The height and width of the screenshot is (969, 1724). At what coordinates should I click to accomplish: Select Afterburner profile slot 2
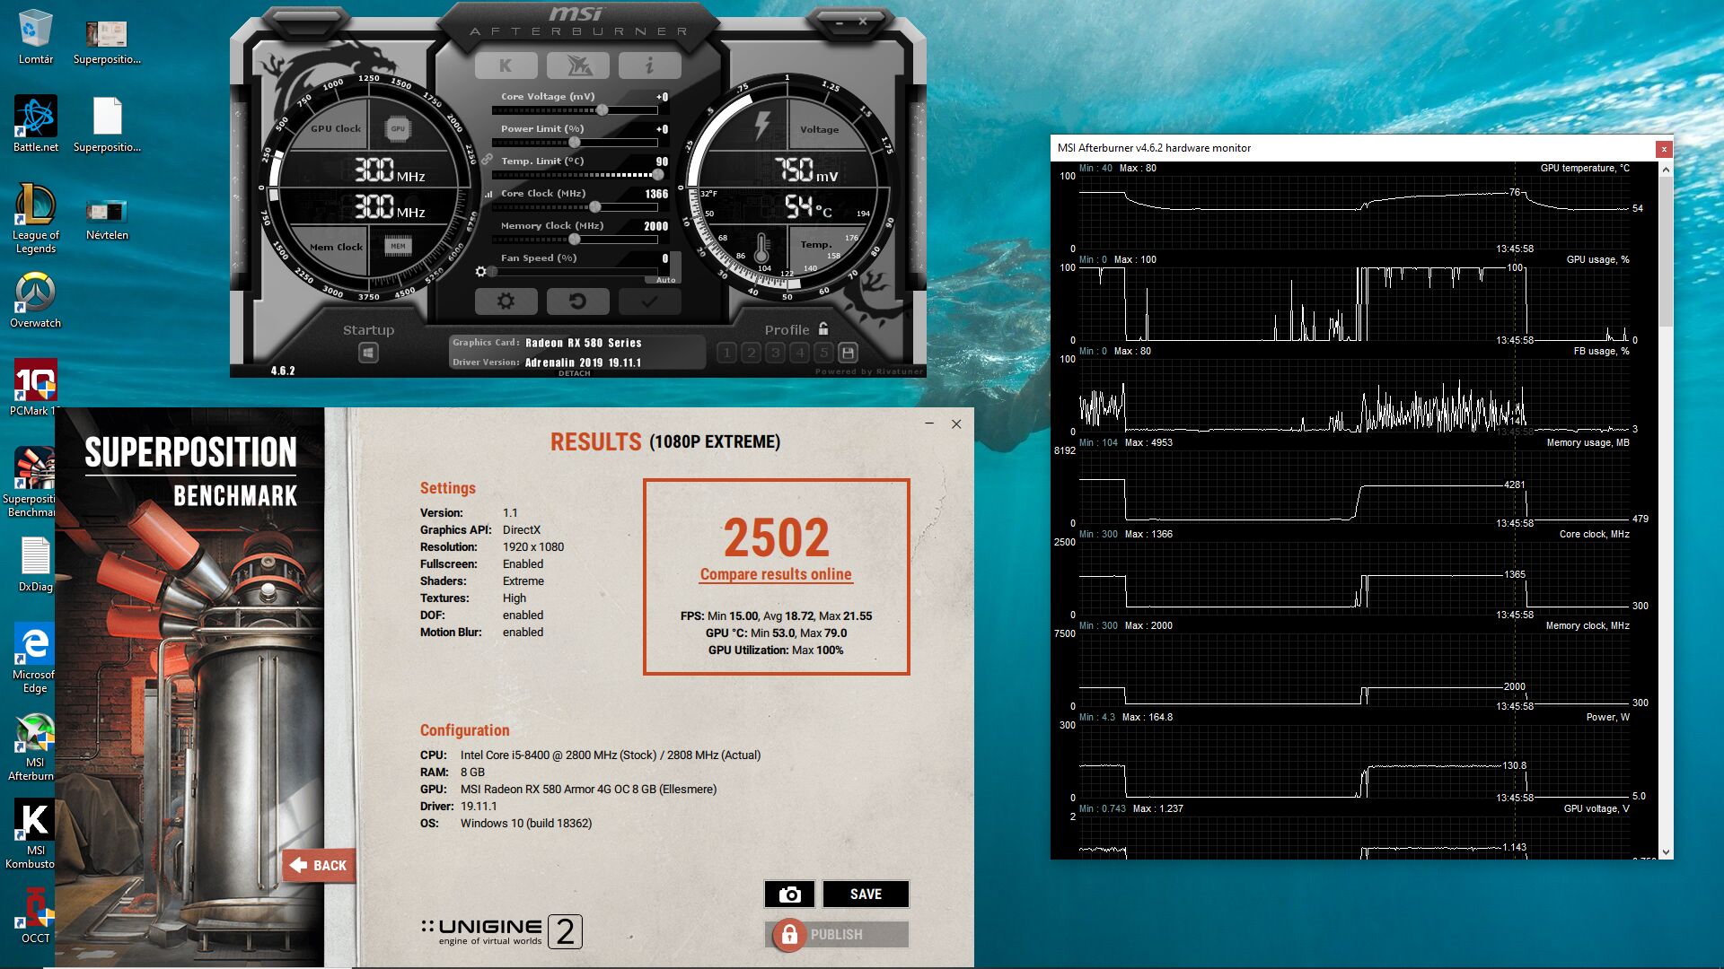pos(752,353)
